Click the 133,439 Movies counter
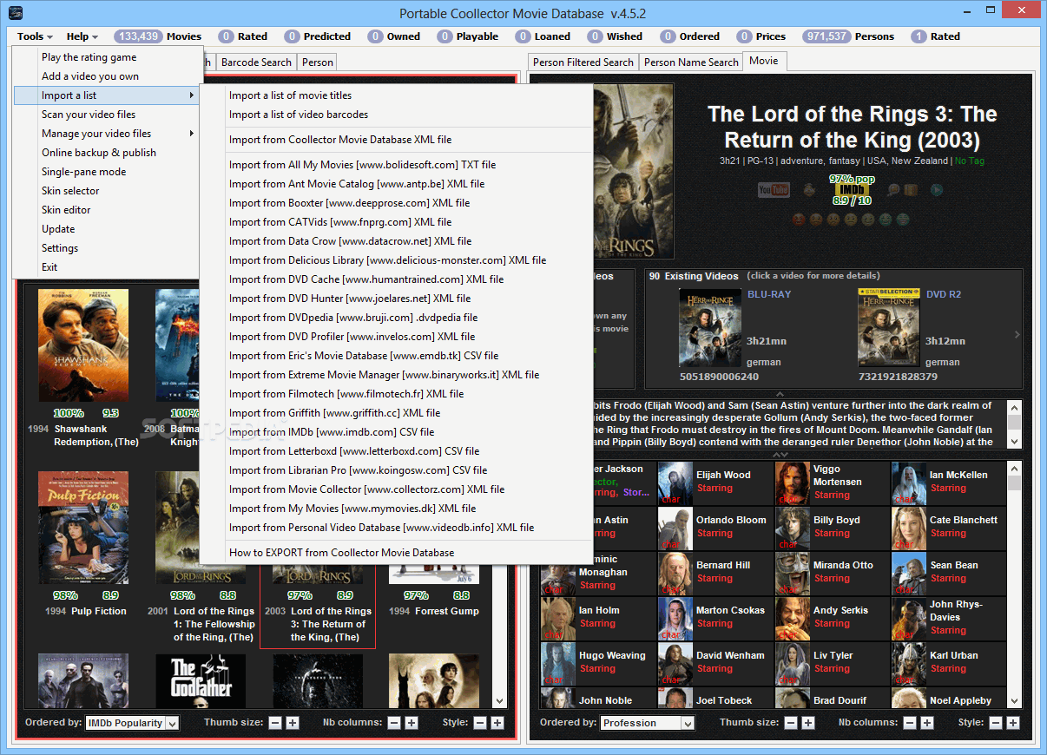Image resolution: width=1047 pixels, height=755 pixels. point(157,36)
